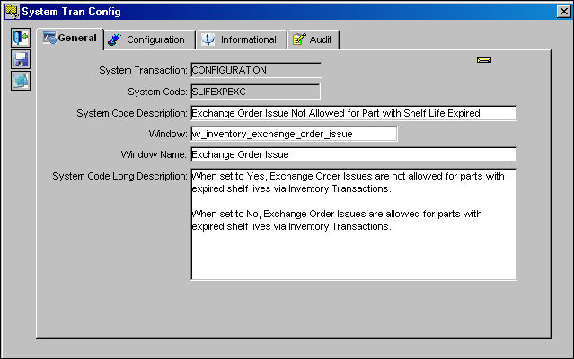This screenshot has height=359, width=574.
Task: Open the Audit tab
Action: tap(313, 39)
